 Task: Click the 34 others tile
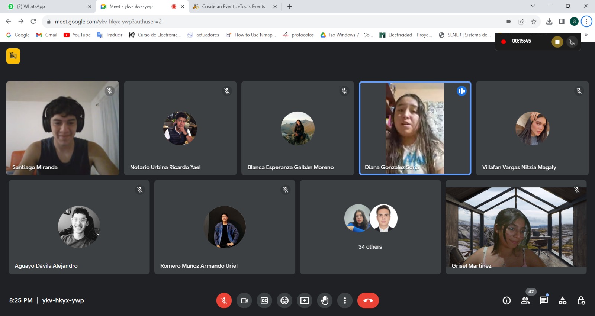point(370,227)
